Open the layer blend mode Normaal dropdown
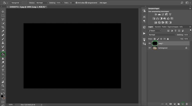Viewport: 192px width, 106px height. (x=162, y=35)
